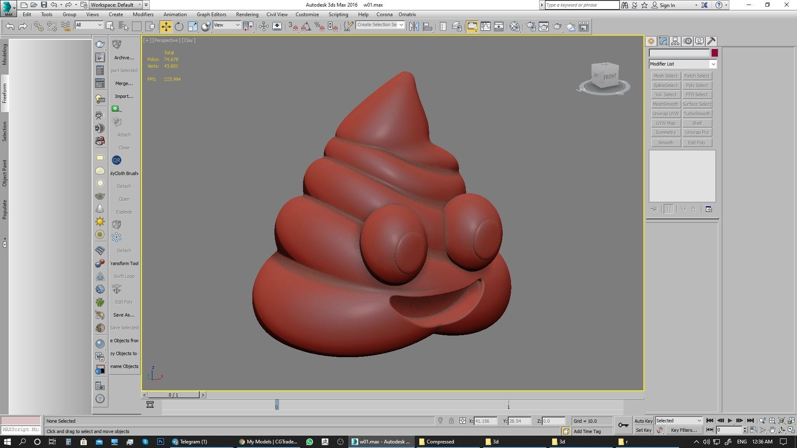Open the Rendering menu

click(x=247, y=15)
